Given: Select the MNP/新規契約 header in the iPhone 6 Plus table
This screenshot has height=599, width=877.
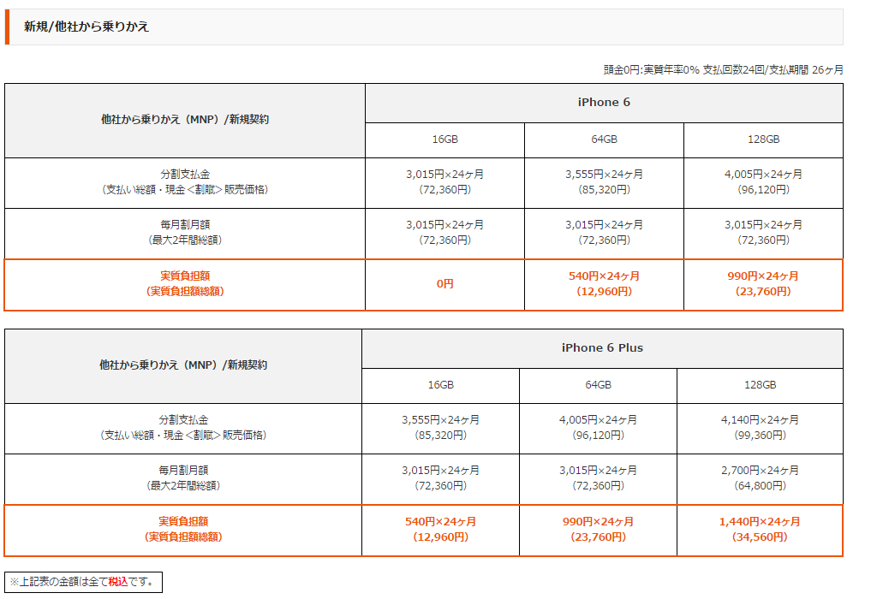Looking at the screenshot, I should [183, 366].
